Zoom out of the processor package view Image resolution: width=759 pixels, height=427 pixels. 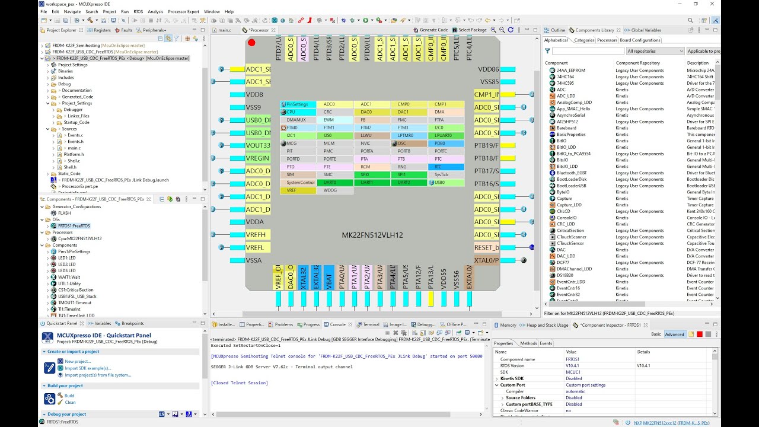click(x=502, y=30)
